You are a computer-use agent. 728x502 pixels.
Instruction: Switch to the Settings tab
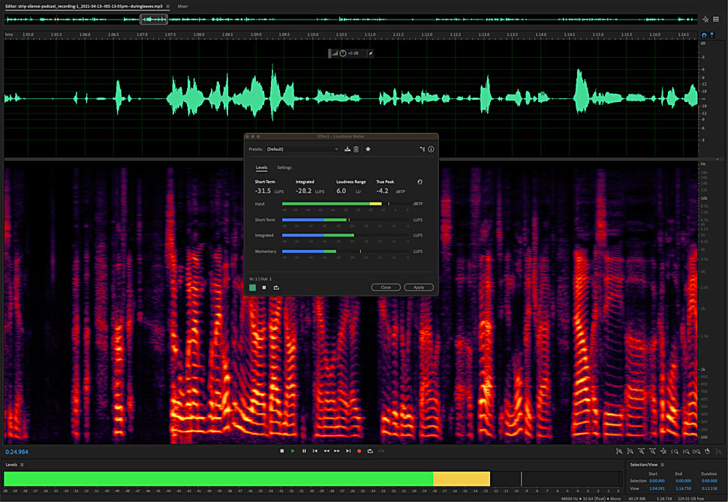coord(284,167)
